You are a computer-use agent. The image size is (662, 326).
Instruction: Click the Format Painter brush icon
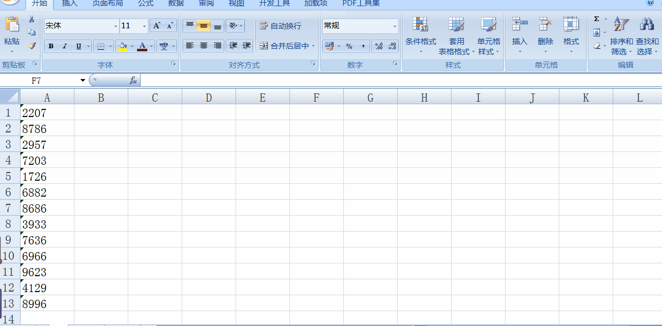tap(32, 46)
